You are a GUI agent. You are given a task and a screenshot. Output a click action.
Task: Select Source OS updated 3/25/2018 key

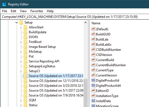(56, 86)
